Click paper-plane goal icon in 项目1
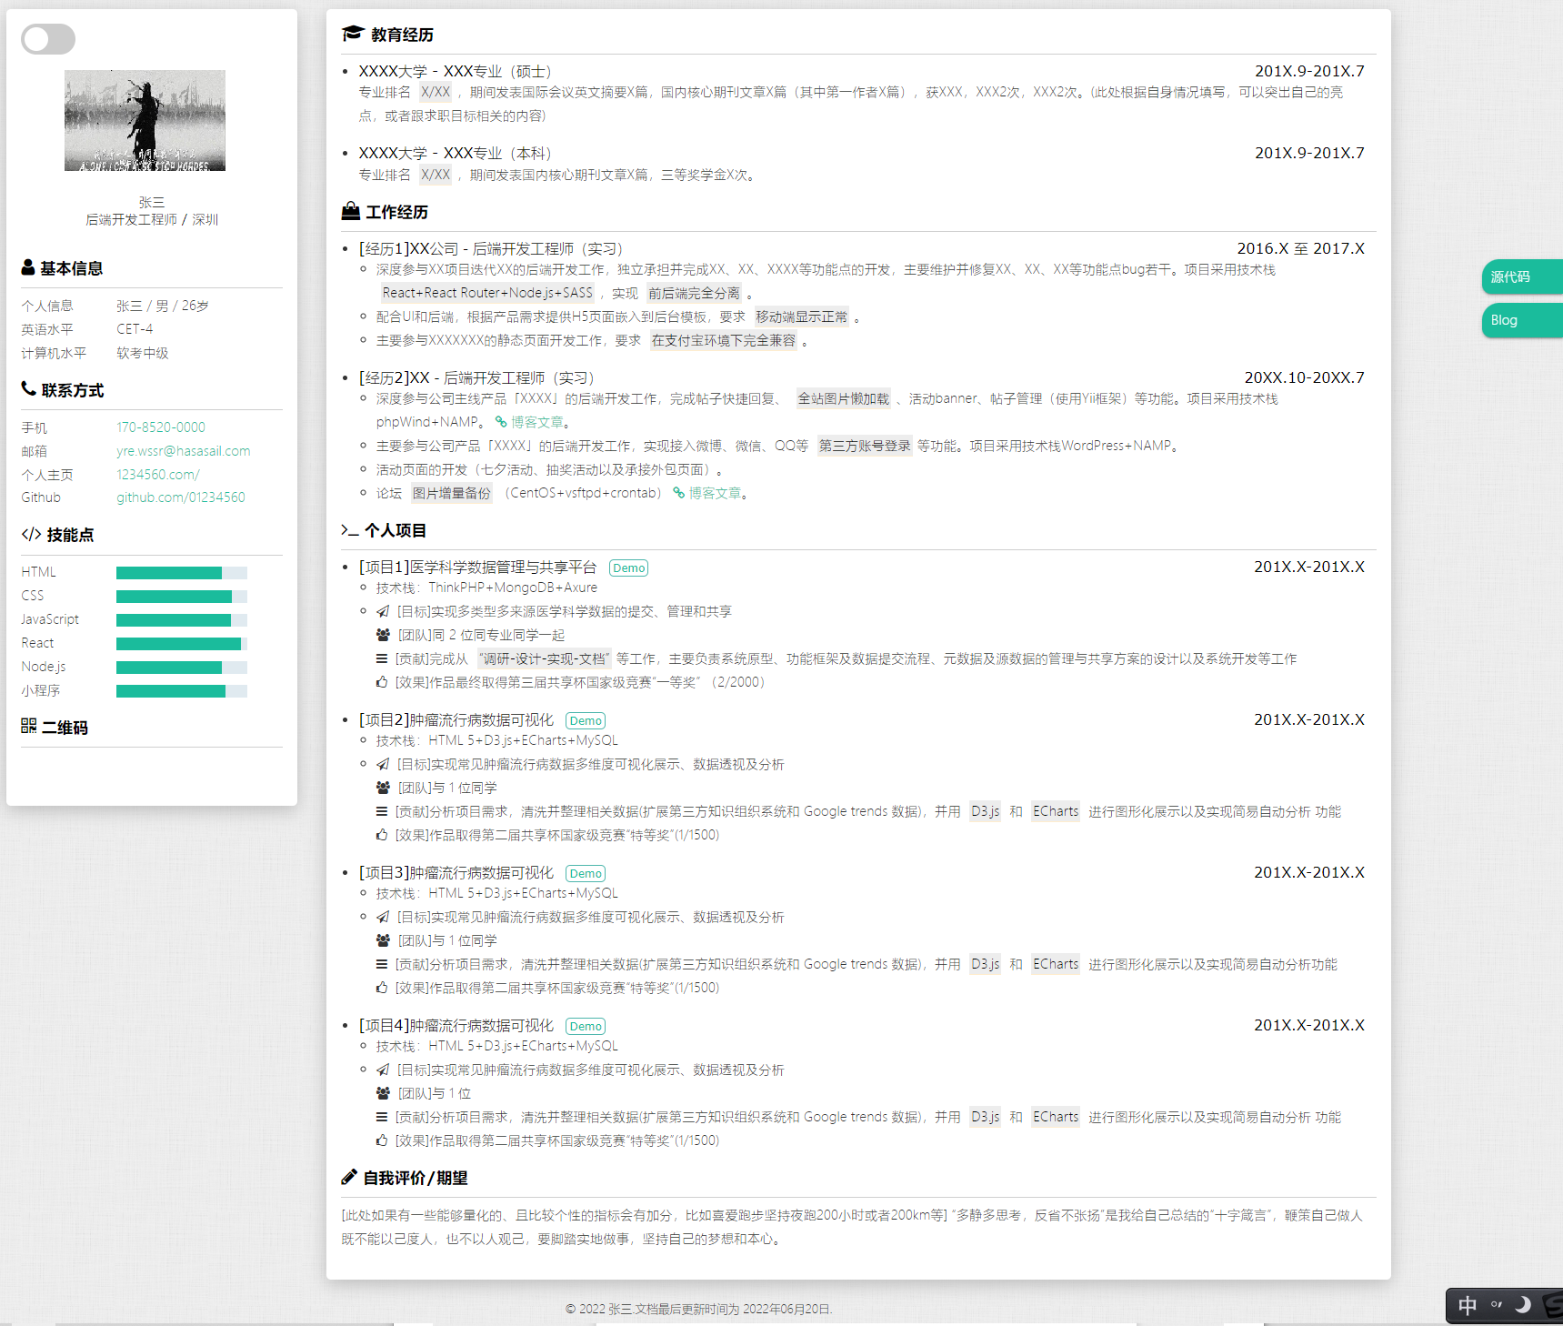1563x1326 pixels. [383, 611]
